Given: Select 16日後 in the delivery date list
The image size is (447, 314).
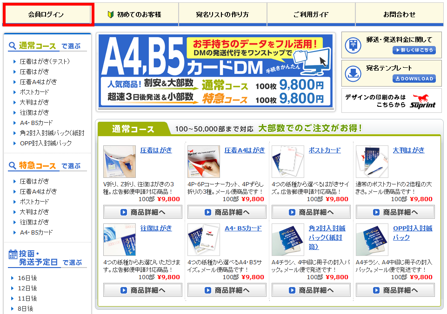Looking at the screenshot, I should (x=27, y=278).
